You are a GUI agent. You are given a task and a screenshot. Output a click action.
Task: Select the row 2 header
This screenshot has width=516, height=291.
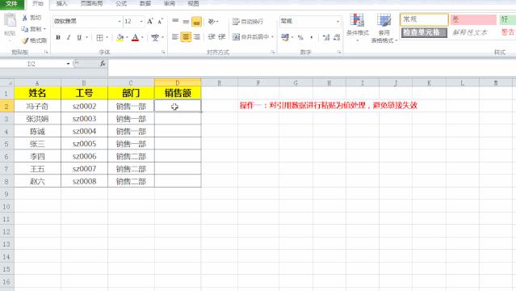[x=6, y=106]
